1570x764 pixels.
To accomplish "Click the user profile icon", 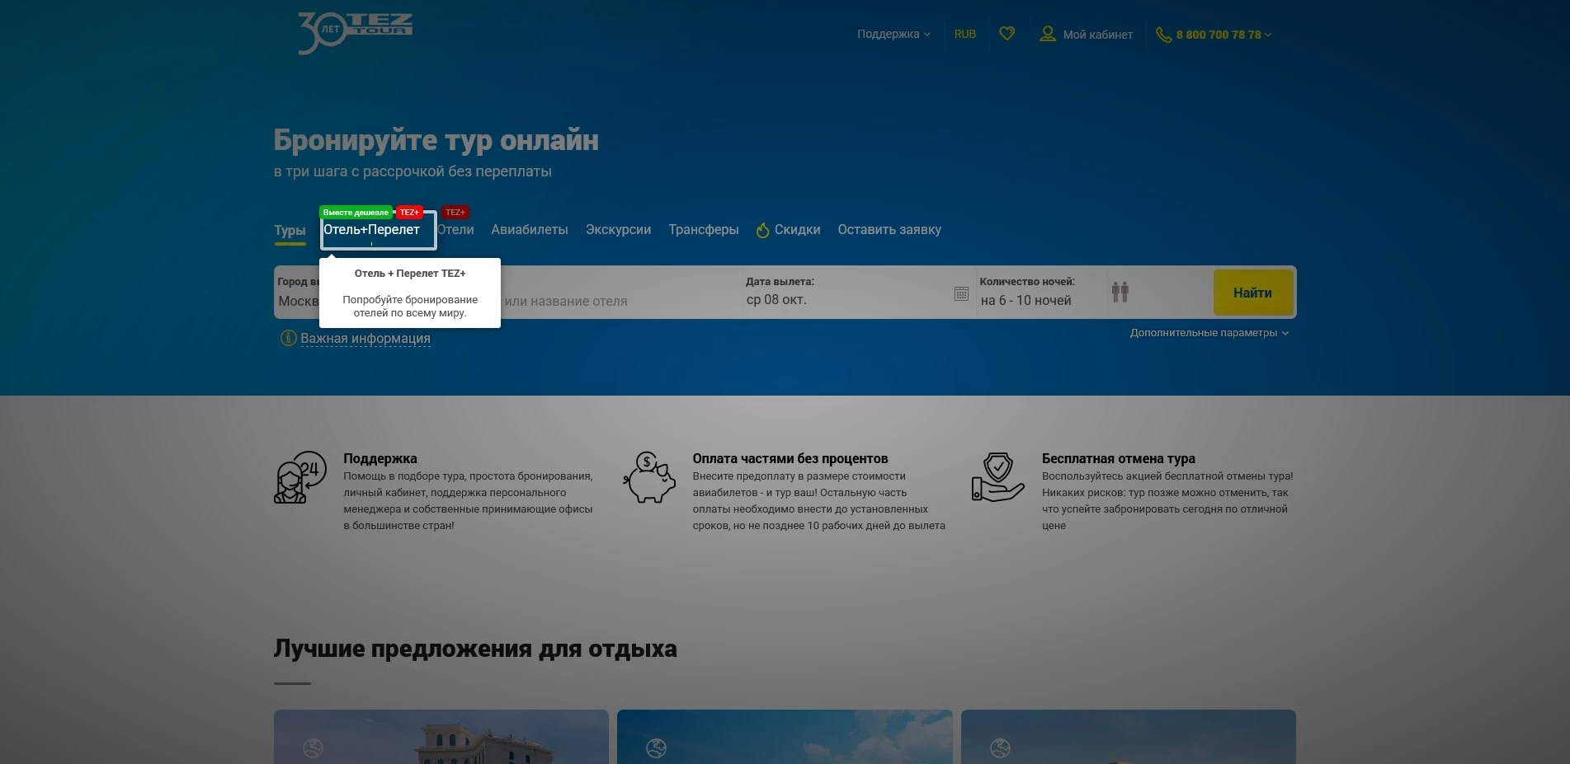I will click(1047, 34).
